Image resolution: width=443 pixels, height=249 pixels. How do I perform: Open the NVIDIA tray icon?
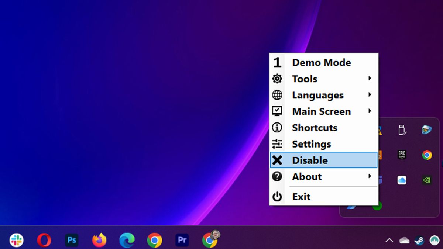427,180
